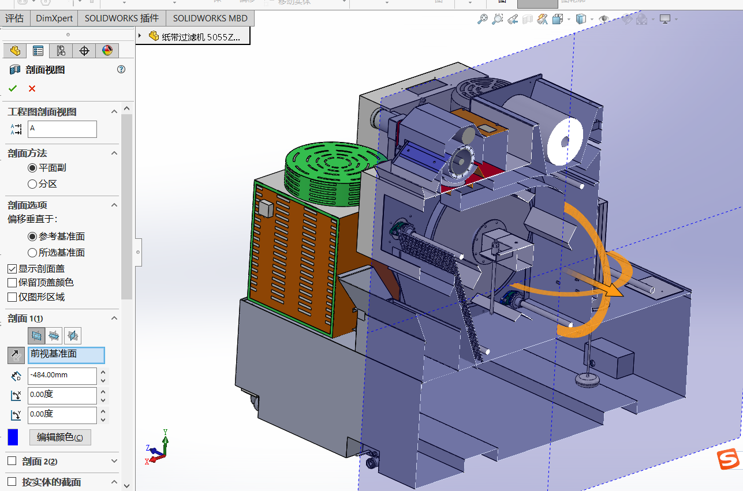This screenshot has height=491, width=743.
Task: Increase offset distance with up spinner
Action: 103,372
